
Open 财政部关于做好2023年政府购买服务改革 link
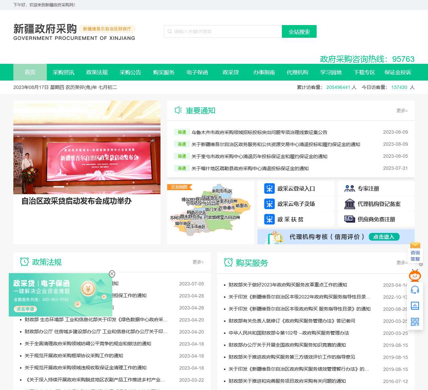click(288, 285)
